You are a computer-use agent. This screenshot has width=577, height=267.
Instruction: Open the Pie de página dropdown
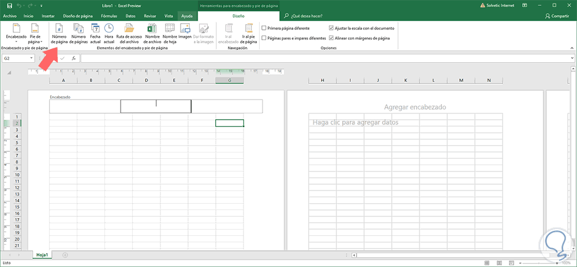point(35,33)
